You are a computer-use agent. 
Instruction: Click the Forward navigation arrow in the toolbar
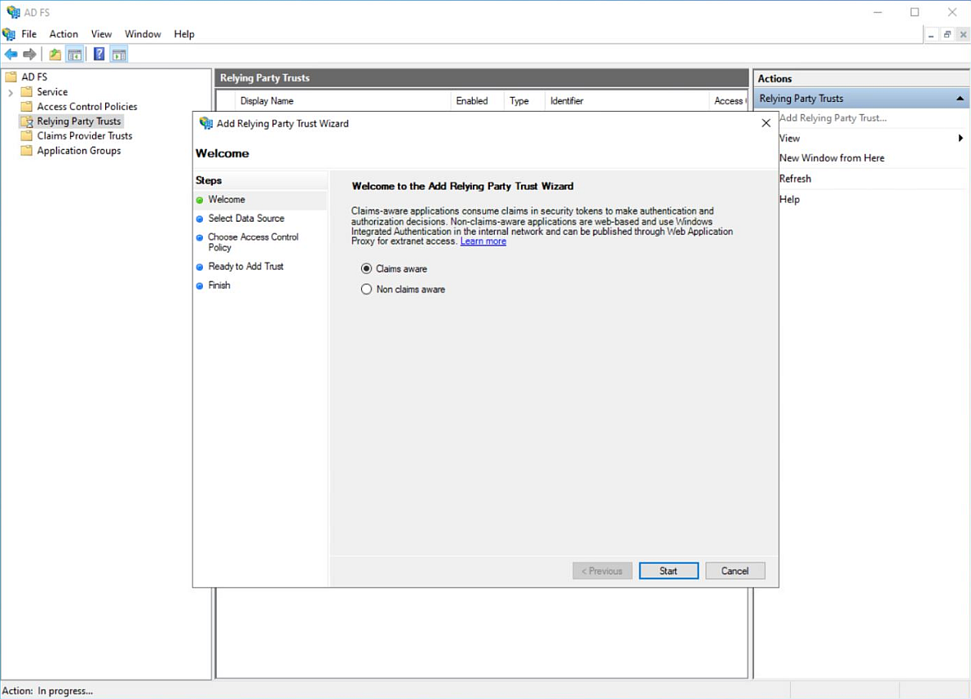click(30, 54)
